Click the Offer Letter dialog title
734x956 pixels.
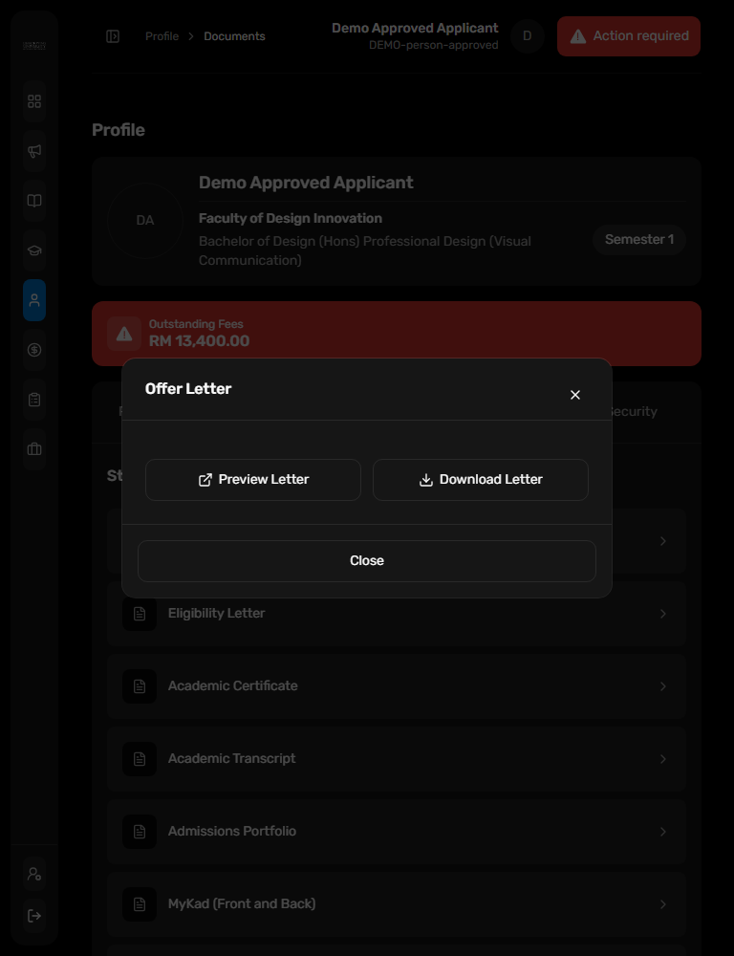188,389
